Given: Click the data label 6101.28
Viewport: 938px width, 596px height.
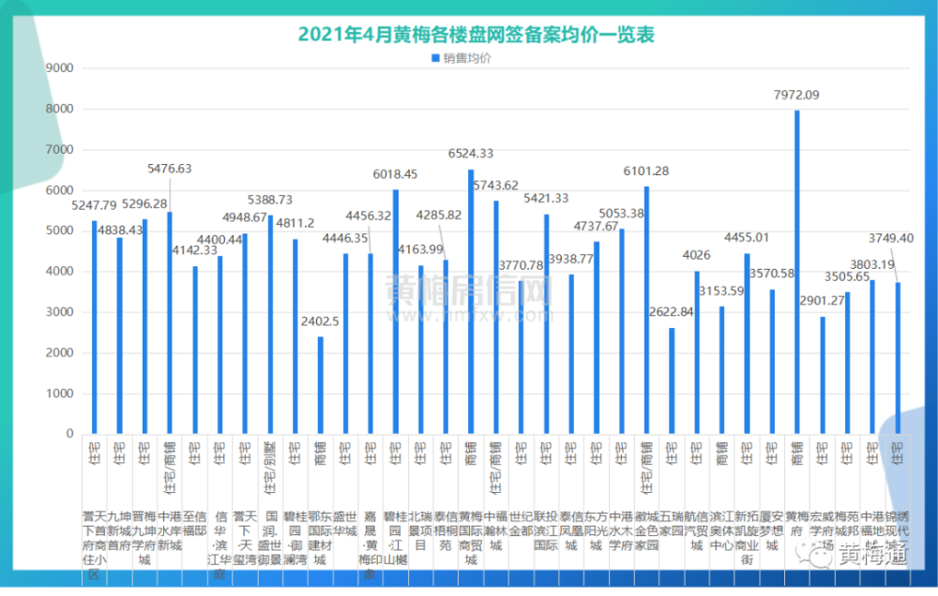Looking at the screenshot, I should (646, 171).
